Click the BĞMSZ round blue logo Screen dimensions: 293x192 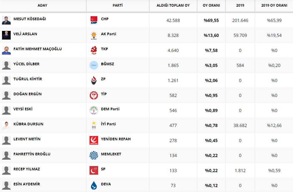94,65
